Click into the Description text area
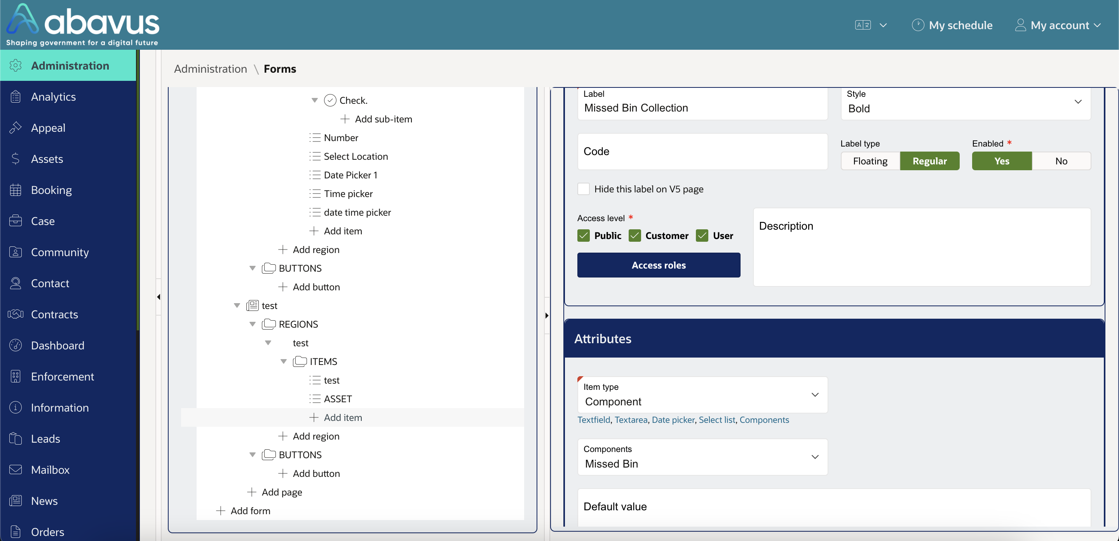 pyautogui.click(x=922, y=247)
